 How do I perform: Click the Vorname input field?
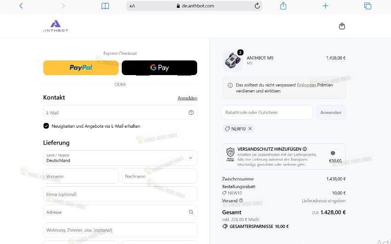click(x=81, y=176)
